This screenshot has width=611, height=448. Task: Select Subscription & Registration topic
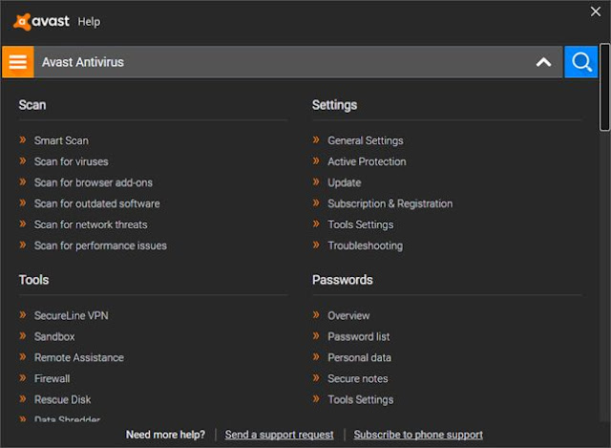[390, 203]
